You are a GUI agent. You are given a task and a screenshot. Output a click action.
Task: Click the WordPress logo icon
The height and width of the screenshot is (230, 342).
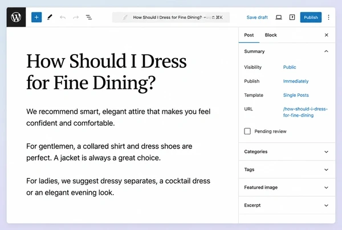point(16,17)
